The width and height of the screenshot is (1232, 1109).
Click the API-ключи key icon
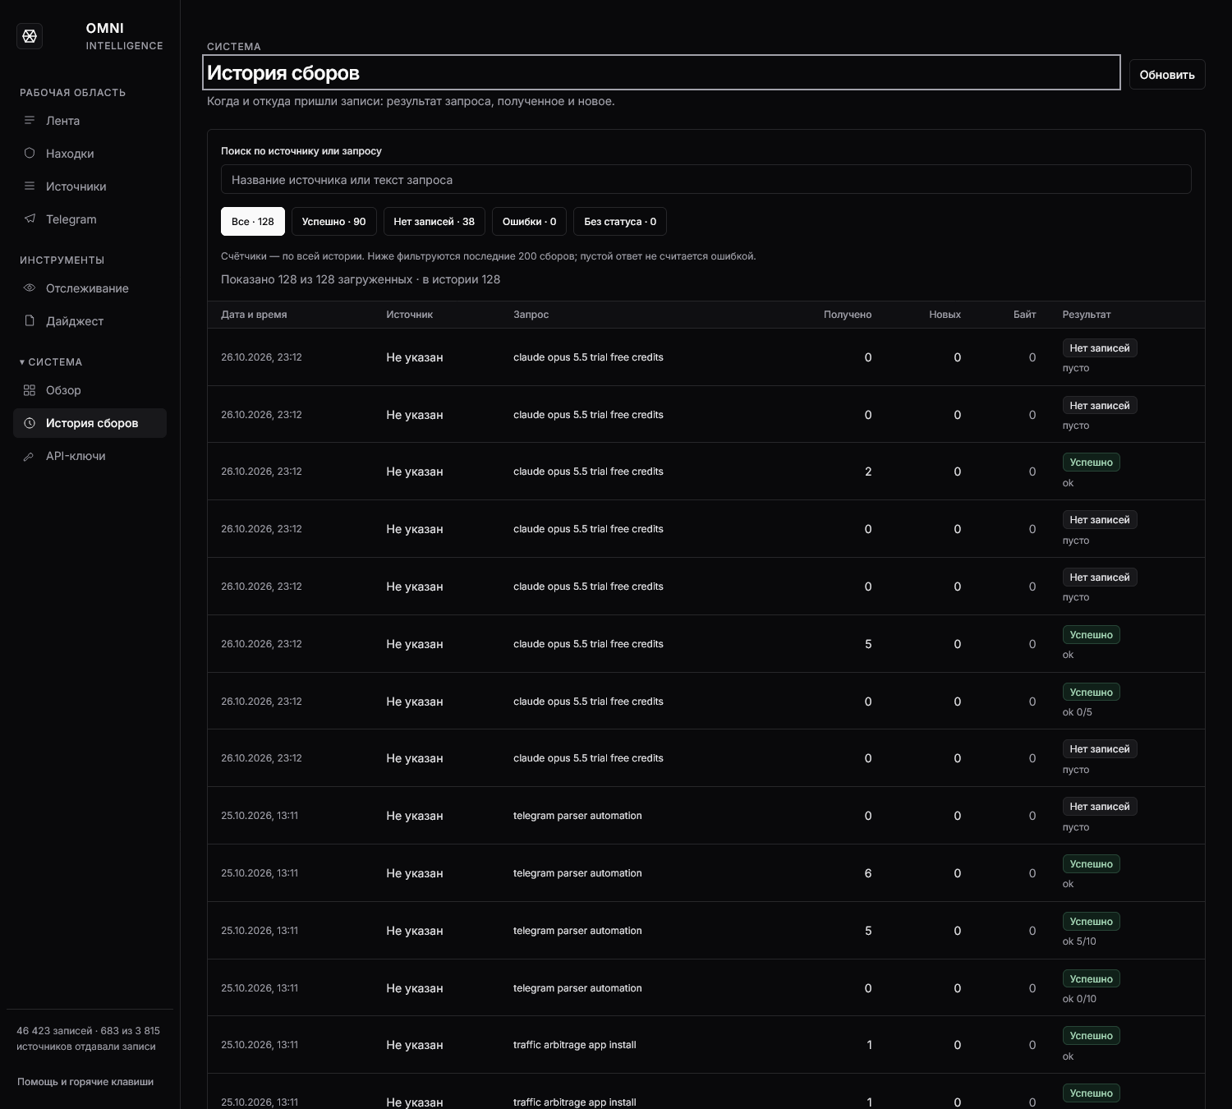(30, 456)
